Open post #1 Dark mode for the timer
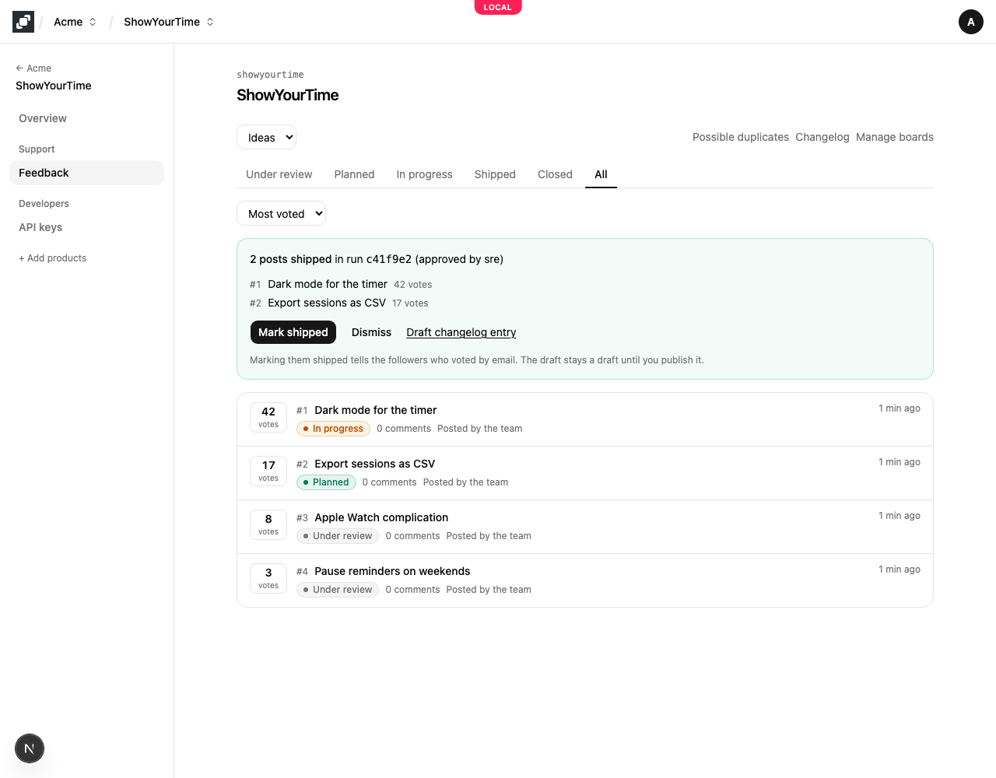The image size is (996, 778). tap(375, 410)
